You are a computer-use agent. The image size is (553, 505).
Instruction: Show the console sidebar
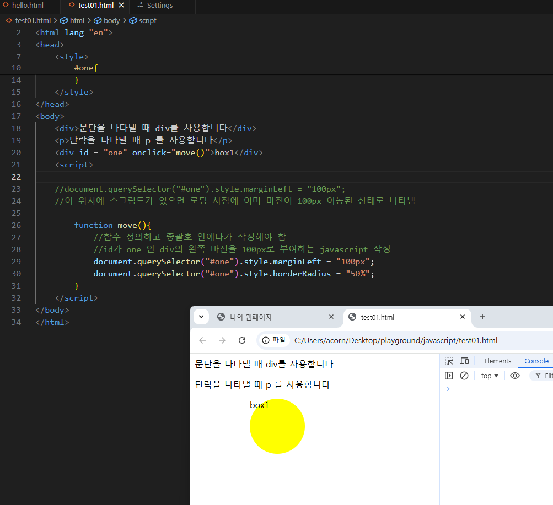click(x=449, y=376)
